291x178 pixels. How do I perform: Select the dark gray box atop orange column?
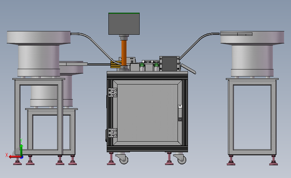click(124, 24)
